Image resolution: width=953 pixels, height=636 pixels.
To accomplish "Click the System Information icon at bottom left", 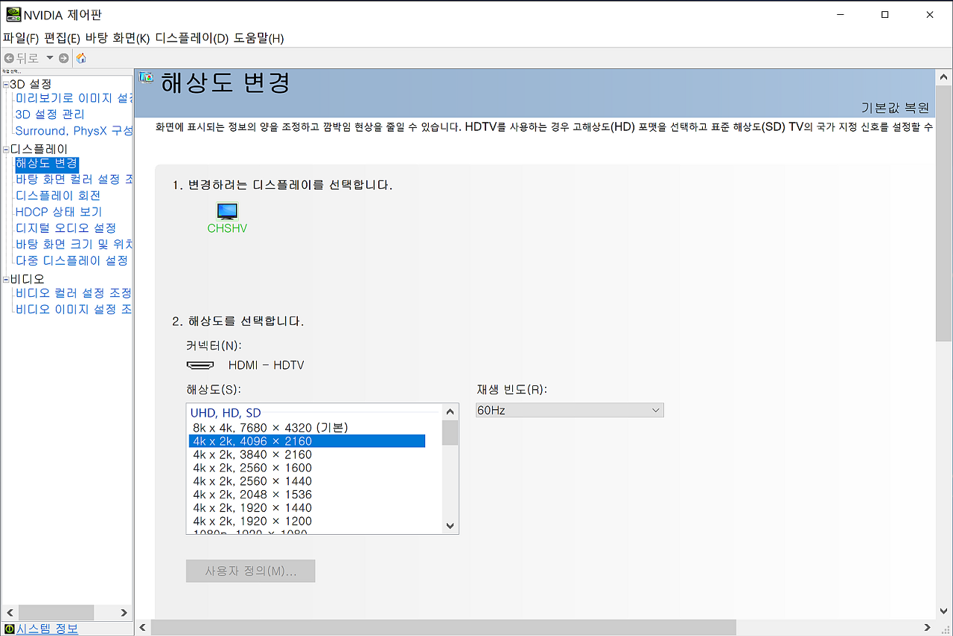I will pyautogui.click(x=9, y=629).
